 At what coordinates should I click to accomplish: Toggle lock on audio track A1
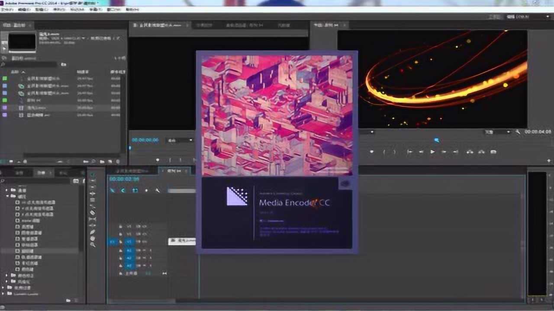(121, 250)
